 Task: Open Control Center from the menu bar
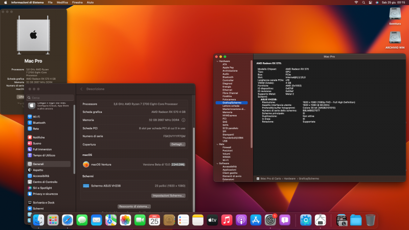coord(370,3)
